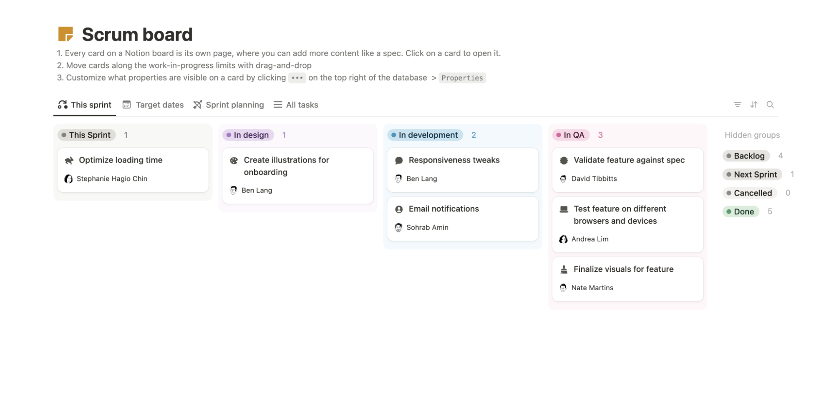Click the paintbrush icon on Finalize visuals card
This screenshot has height=394, width=834.
563,269
